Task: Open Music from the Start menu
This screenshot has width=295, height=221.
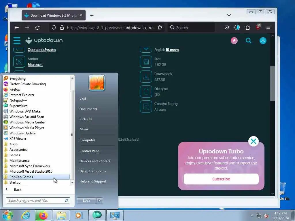Action: [84, 129]
